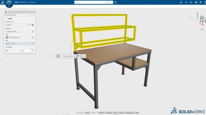Switch to the Features tab
Viewport: 206px width, 115px height.
[101, 113]
